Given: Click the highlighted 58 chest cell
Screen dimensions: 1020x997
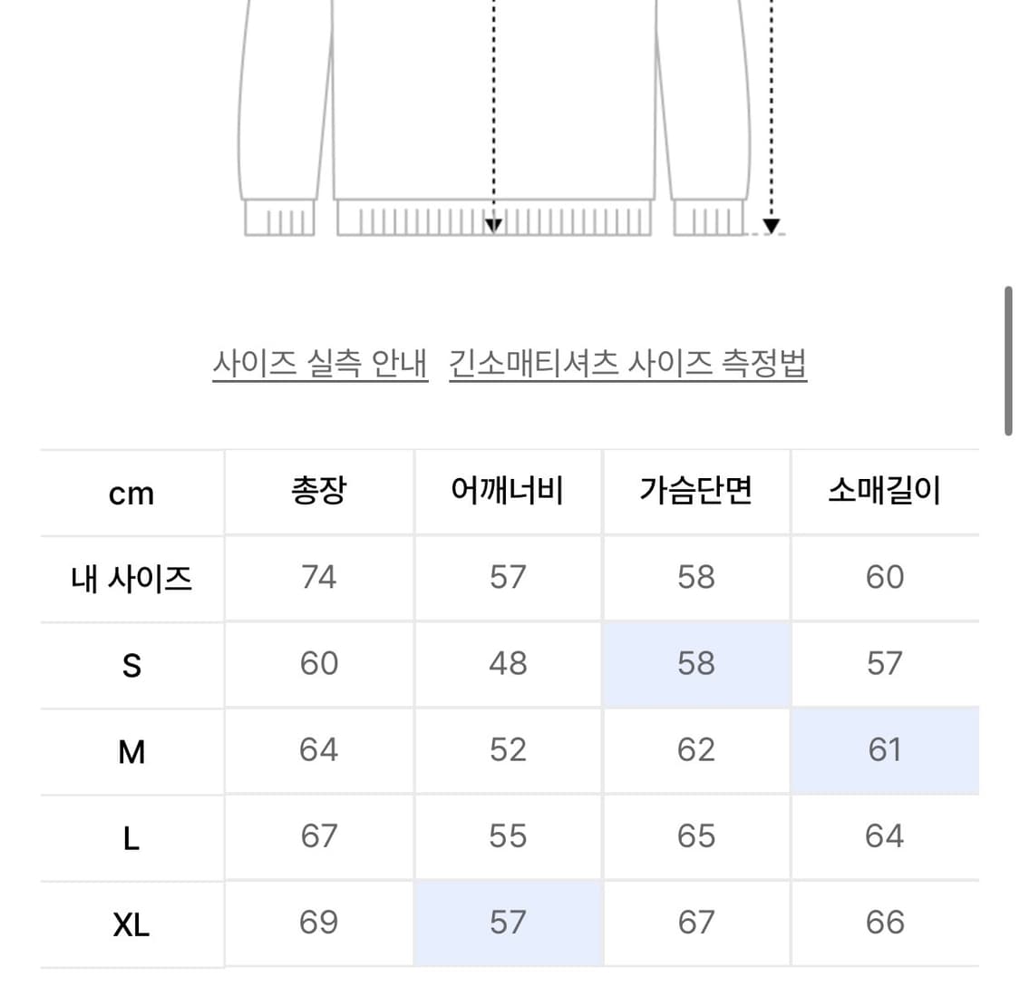Looking at the screenshot, I should pyautogui.click(x=696, y=664).
